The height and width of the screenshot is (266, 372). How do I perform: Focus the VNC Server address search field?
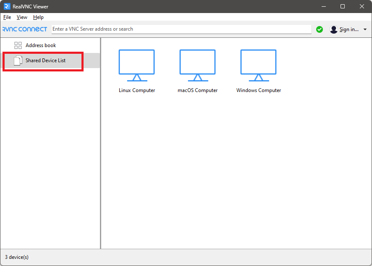coord(181,29)
